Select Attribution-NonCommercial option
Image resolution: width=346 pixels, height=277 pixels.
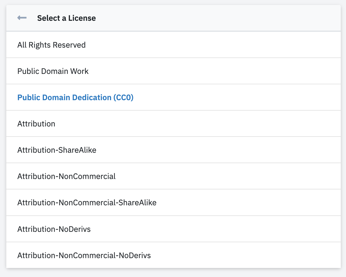[66, 176]
